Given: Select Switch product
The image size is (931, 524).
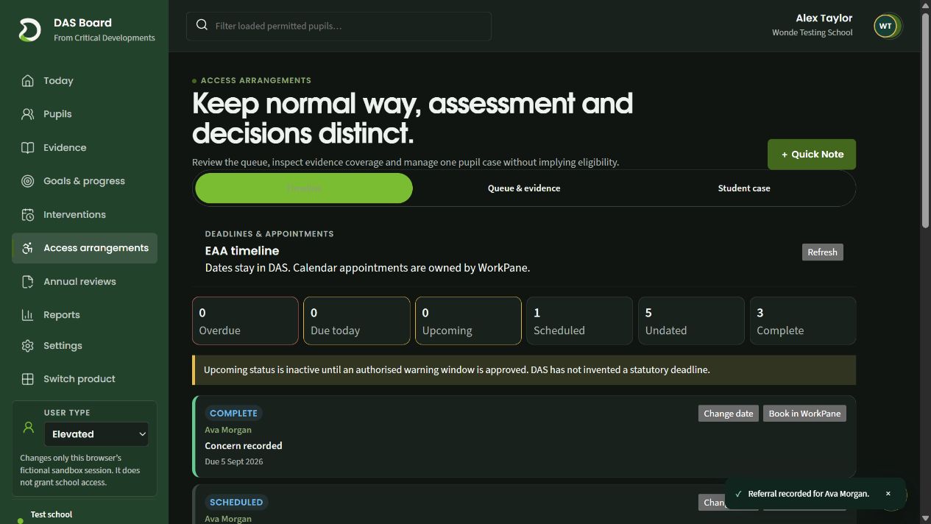Looking at the screenshot, I should point(85,379).
